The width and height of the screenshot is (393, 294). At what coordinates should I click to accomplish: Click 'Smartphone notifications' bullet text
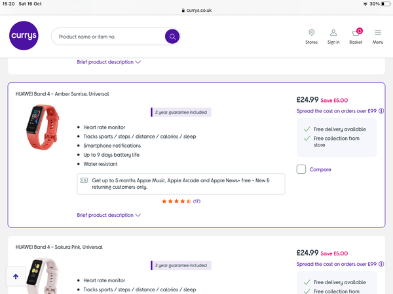click(112, 146)
